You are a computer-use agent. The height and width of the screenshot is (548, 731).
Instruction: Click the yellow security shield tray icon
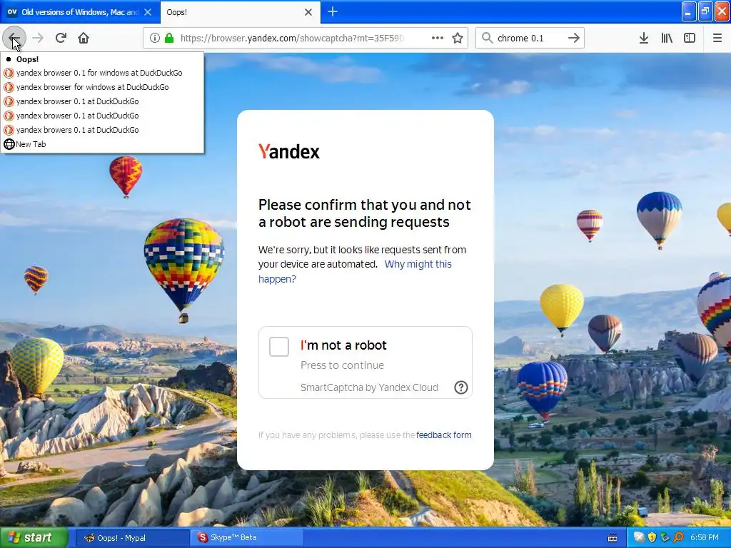point(652,537)
